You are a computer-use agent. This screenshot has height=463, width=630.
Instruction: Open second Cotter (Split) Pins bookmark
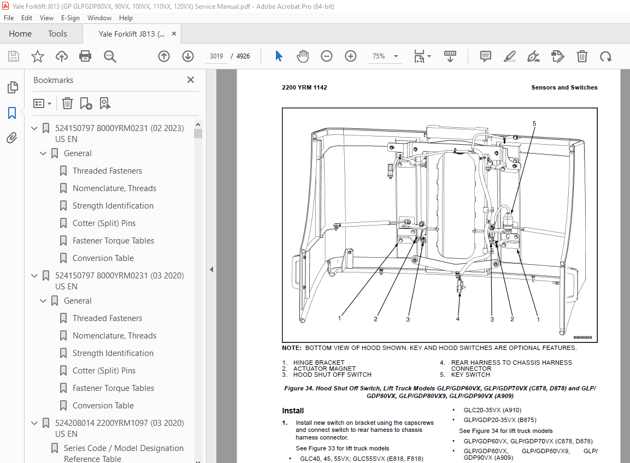tap(104, 371)
